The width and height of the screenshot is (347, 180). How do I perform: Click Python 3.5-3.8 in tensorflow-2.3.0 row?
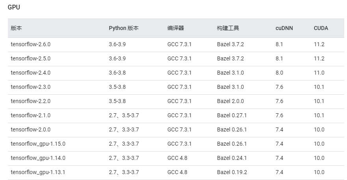[117, 87]
